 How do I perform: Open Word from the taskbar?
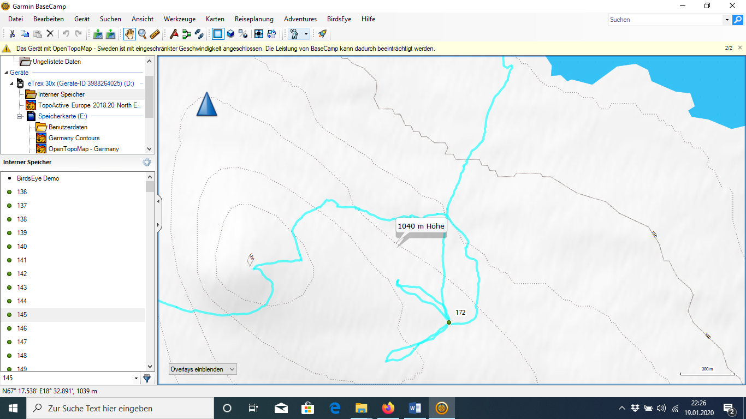(415, 408)
